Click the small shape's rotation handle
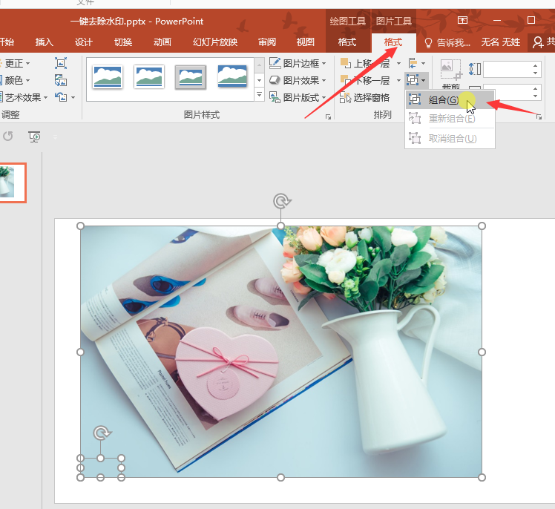 pyautogui.click(x=102, y=433)
